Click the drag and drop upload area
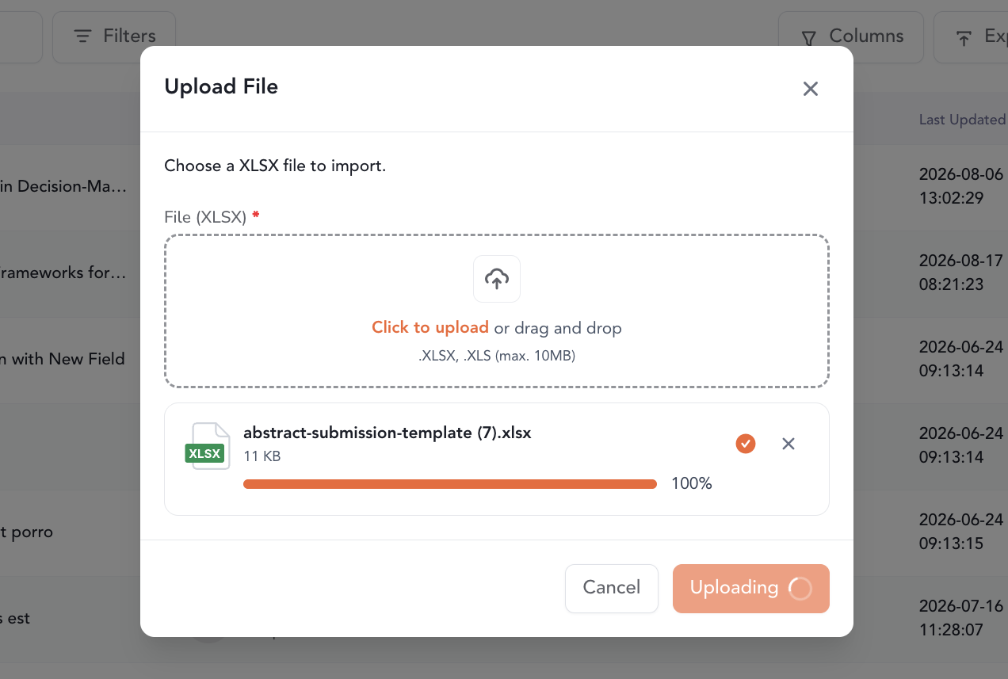Screen dimensions: 1008x679 (497, 311)
